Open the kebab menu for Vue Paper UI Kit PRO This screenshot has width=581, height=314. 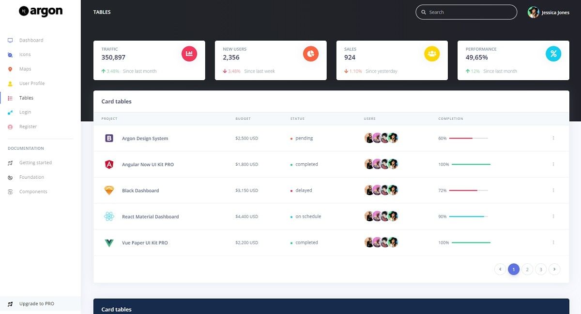point(553,243)
